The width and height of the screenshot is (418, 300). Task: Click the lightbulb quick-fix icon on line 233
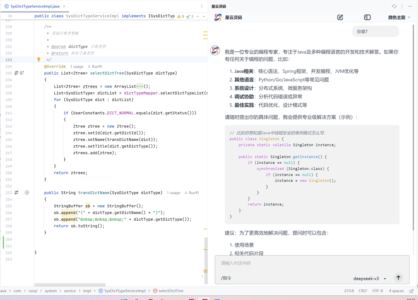[x=39, y=60]
